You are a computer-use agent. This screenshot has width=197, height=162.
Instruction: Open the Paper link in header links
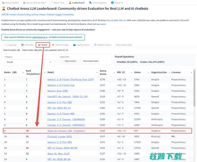pos(43,15)
